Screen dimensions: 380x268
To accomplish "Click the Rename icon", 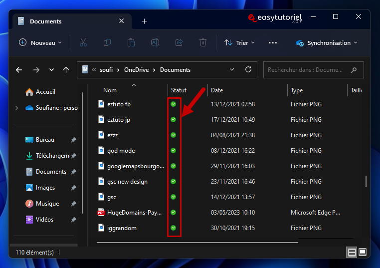I will [x=155, y=43].
